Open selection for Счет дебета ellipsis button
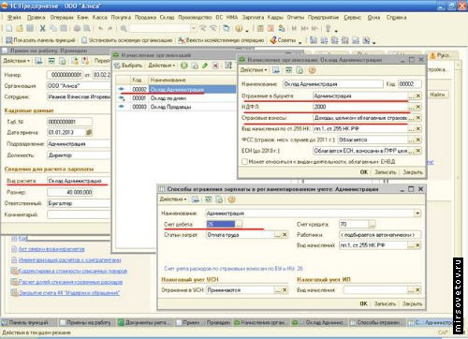This screenshot has width=468, height=339. [x=239, y=224]
